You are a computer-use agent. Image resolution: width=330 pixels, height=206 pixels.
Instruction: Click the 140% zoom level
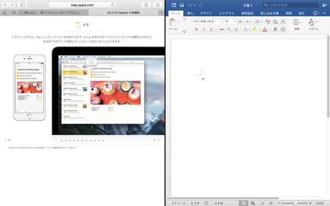coord(320,203)
